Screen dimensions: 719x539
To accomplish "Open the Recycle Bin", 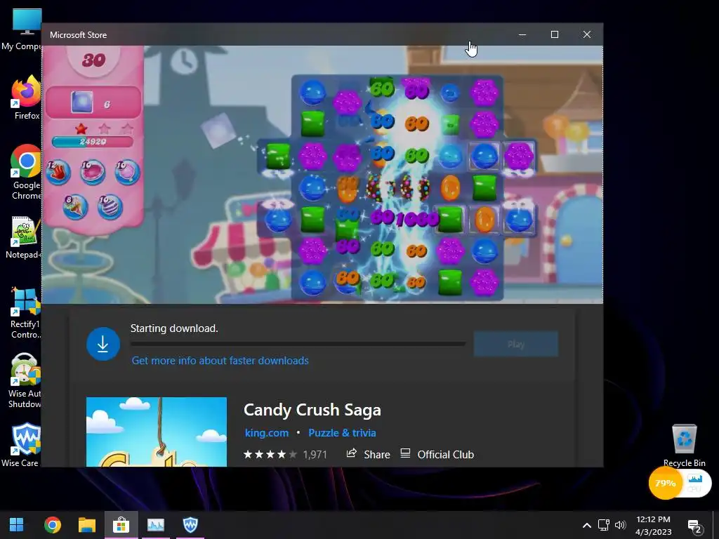I will click(684, 446).
